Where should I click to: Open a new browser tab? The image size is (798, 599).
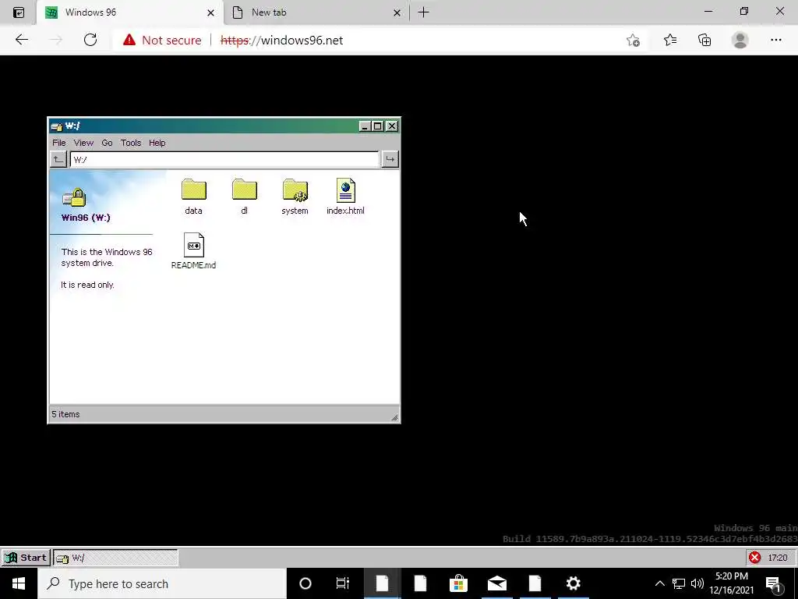click(x=423, y=12)
